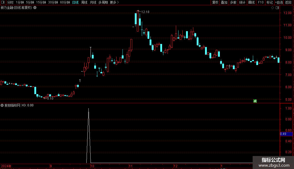Expand the 更多 periods menu
294x169 pixels.
click(x=114, y=2)
